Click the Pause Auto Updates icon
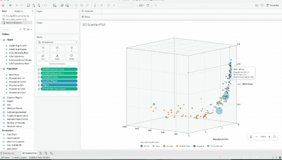This screenshot has height=160, width=282. pyautogui.click(x=39, y=5)
